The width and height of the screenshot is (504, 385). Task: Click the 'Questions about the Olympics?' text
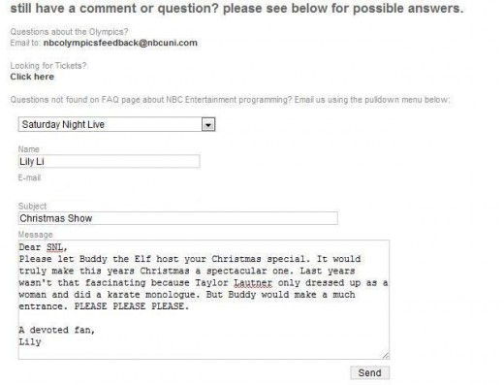tap(69, 32)
